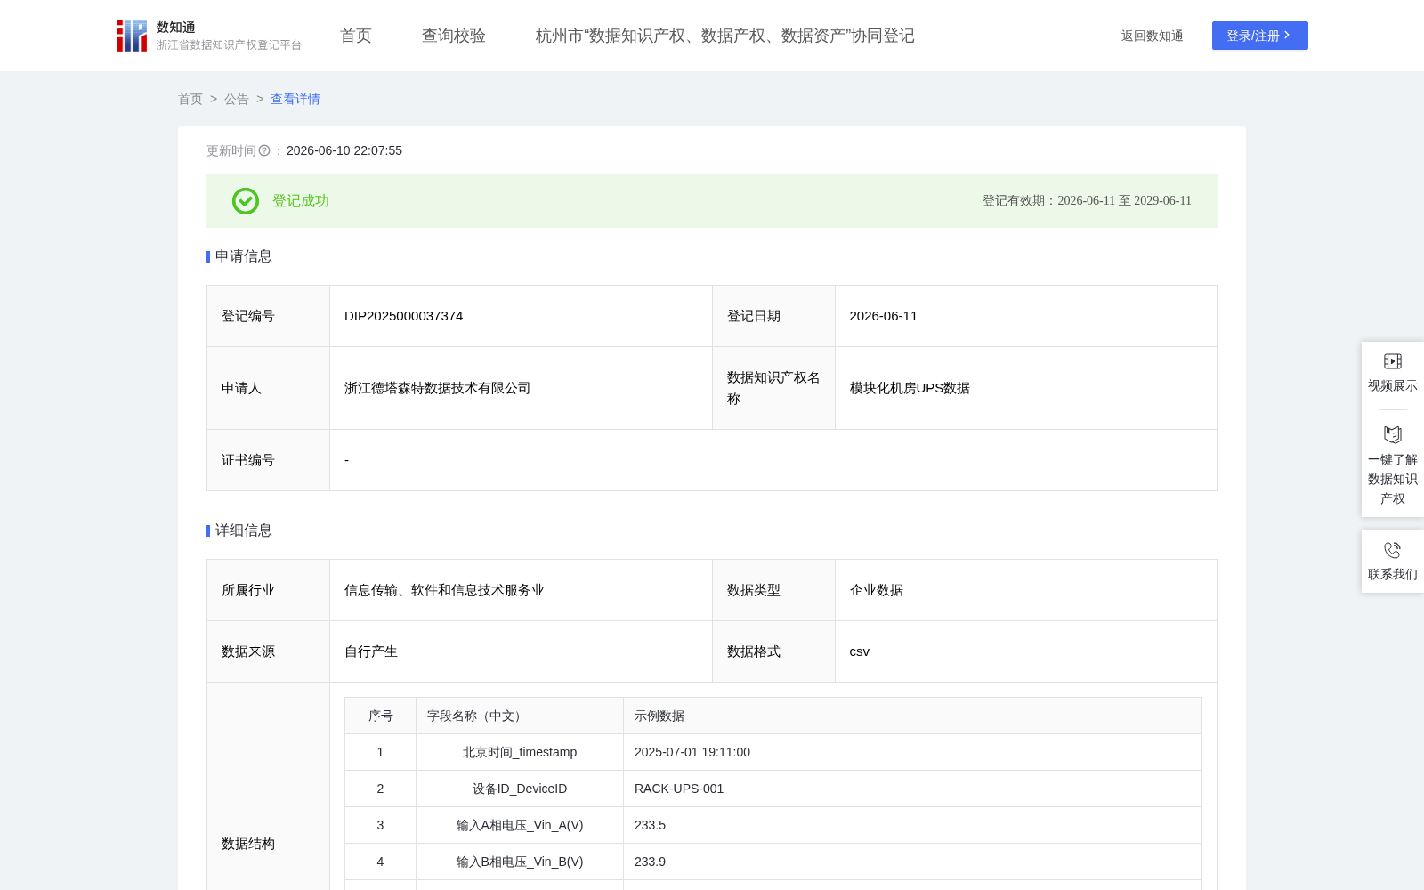Go to 首页 in the breadcrumb
The image size is (1424, 890).
pos(190,99)
